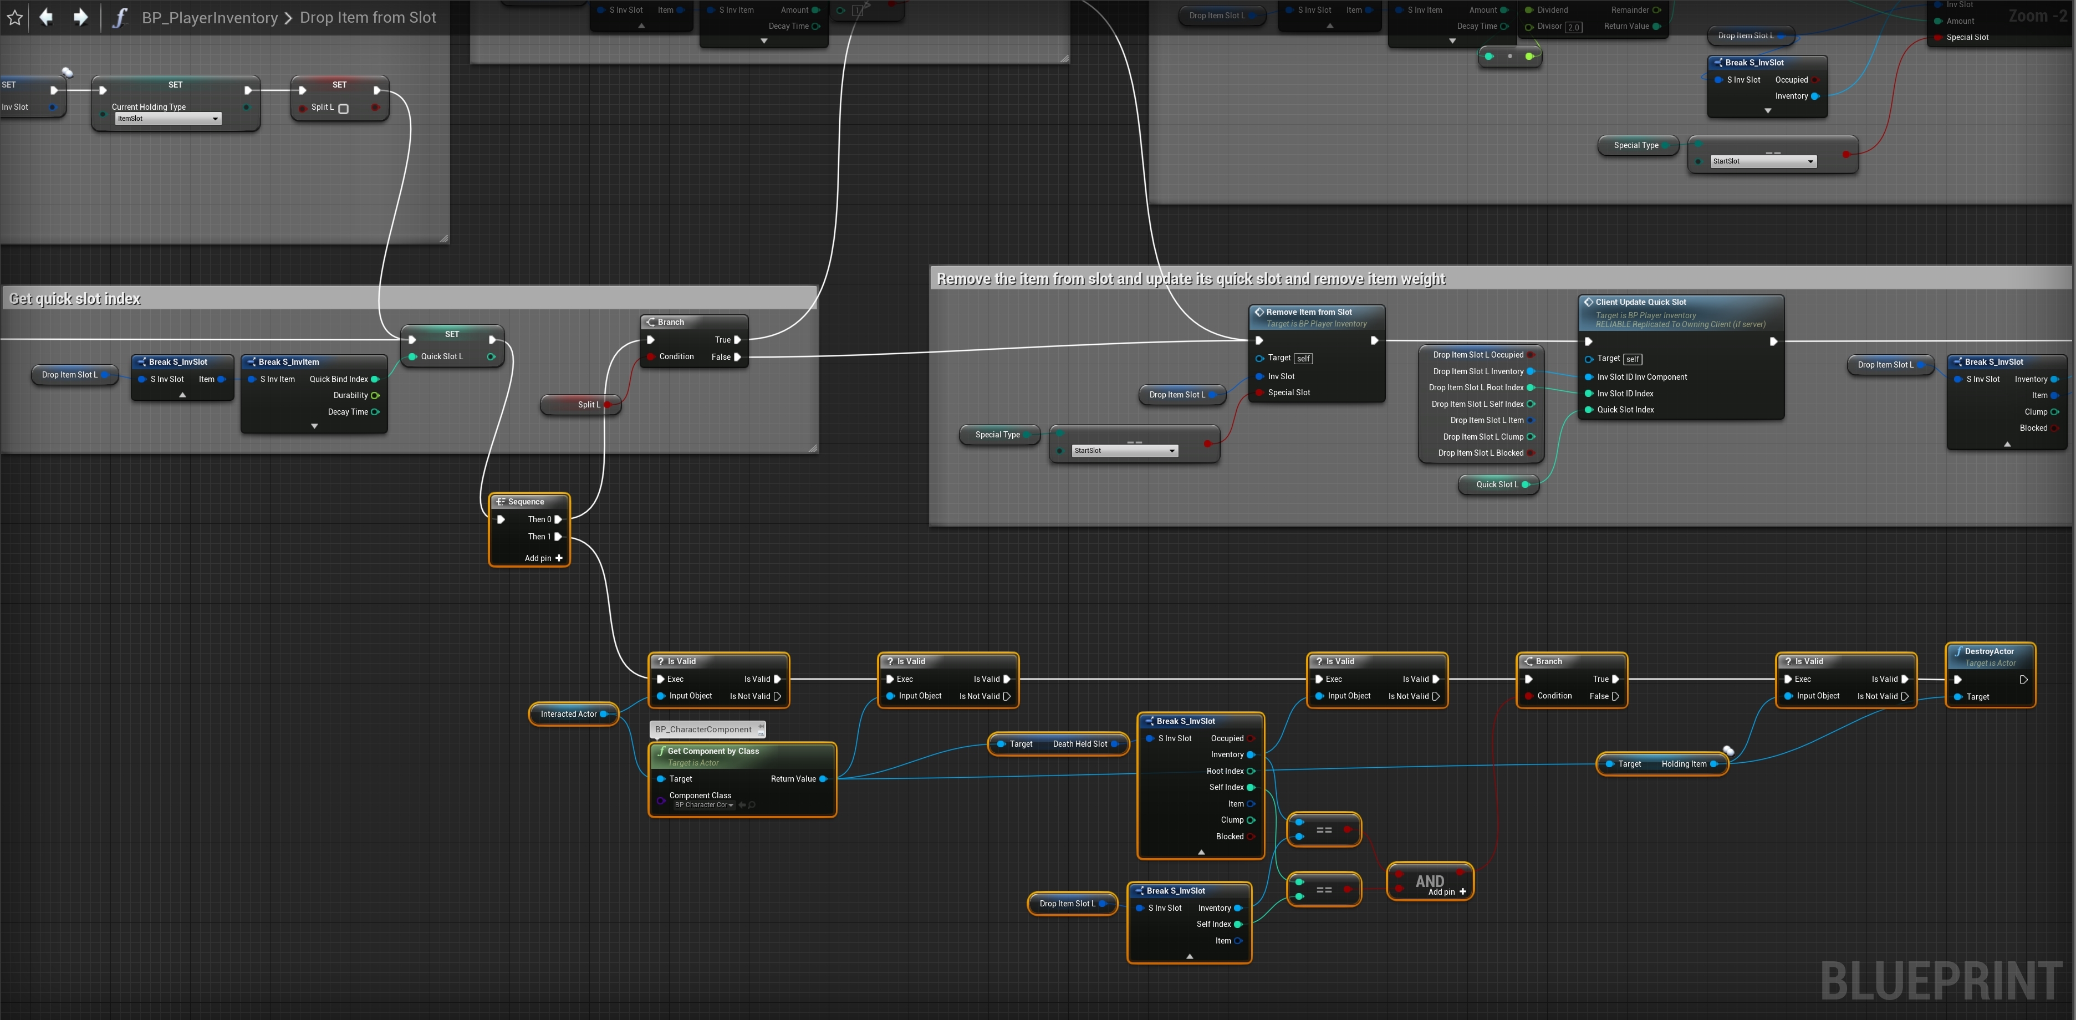Click the back navigation arrow
The width and height of the screenshot is (2076, 1020).
[x=46, y=18]
